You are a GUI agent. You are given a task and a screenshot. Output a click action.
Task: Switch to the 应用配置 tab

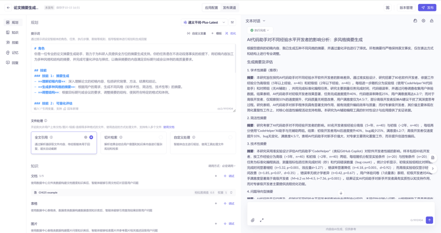coord(211,8)
